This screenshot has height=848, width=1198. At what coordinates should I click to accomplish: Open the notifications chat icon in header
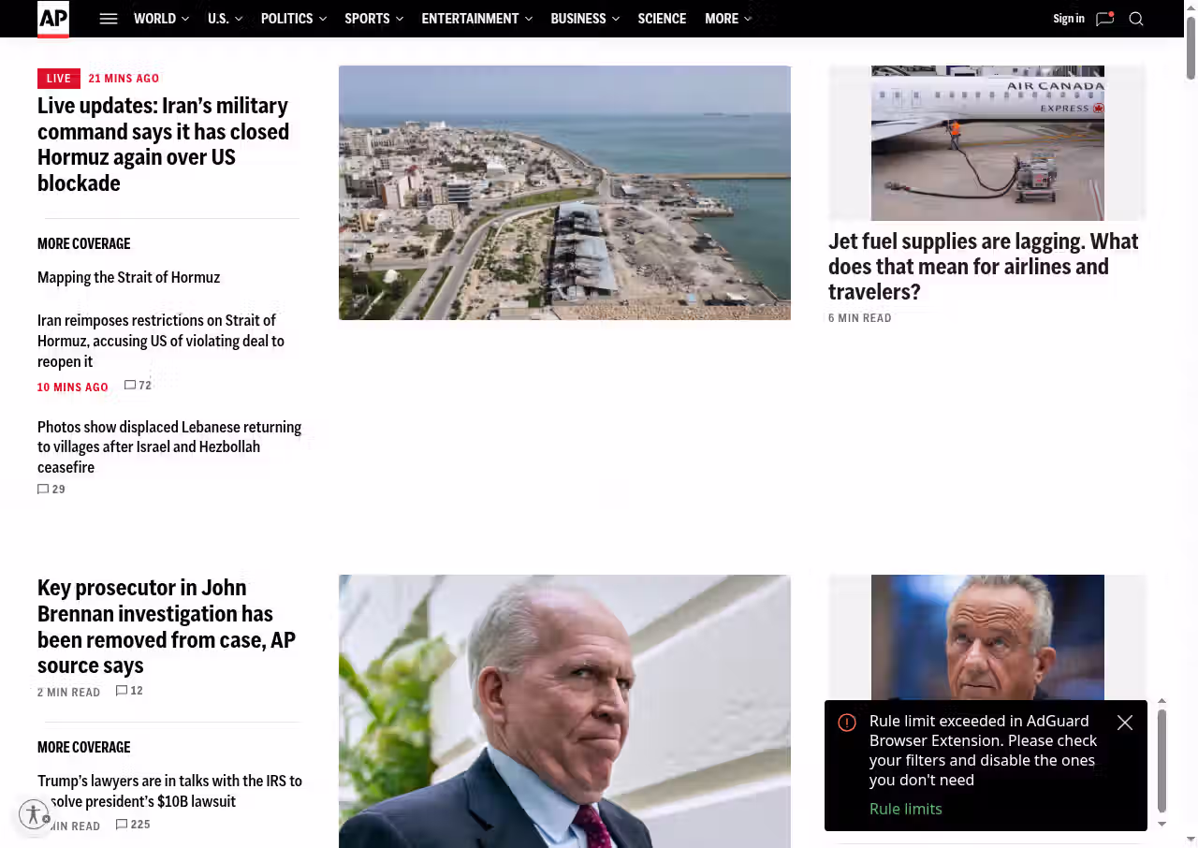coord(1104,19)
